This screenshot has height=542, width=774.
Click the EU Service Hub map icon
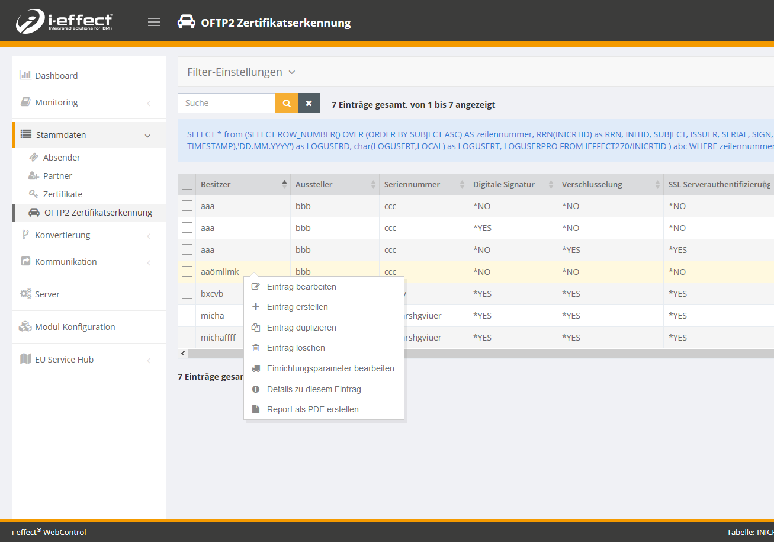point(25,359)
